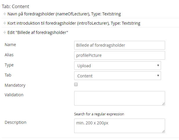Image resolution: width=179 pixels, height=140 pixels.
Task: Open the Tab dropdown showing Content
Action: pos(117,76)
